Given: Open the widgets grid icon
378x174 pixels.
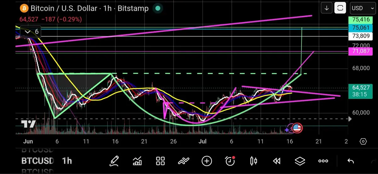Looking at the screenshot, I should (x=160, y=161).
